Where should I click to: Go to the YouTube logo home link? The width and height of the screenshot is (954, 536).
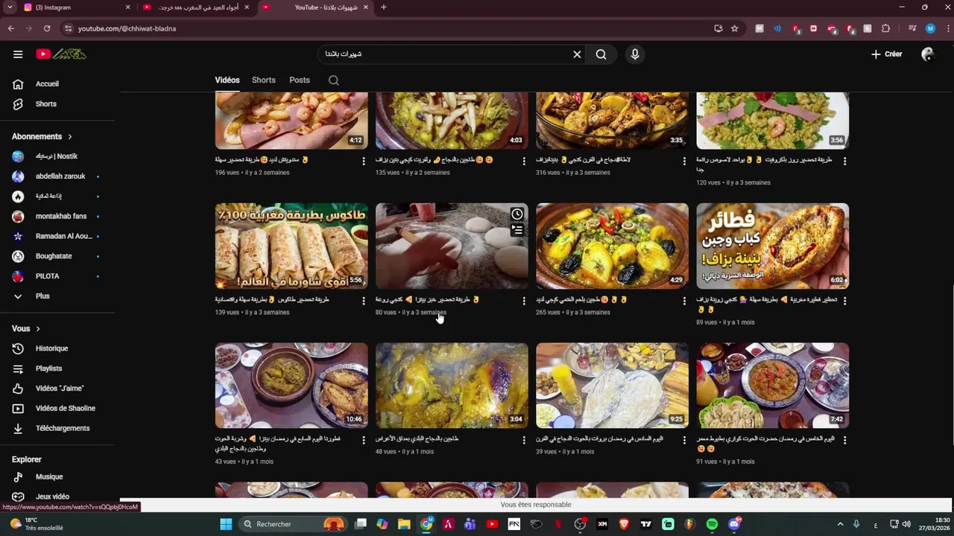pos(61,54)
